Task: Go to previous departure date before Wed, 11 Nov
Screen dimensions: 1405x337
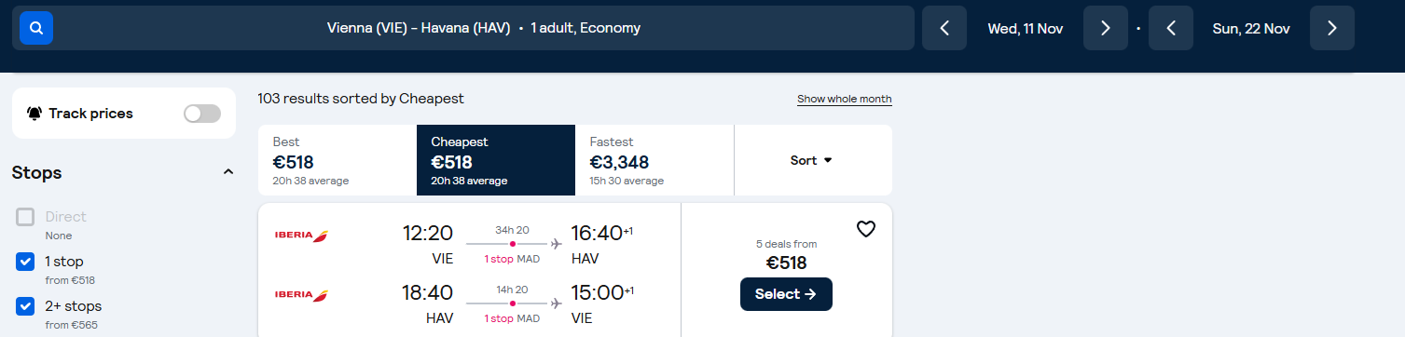Action: pos(944,28)
